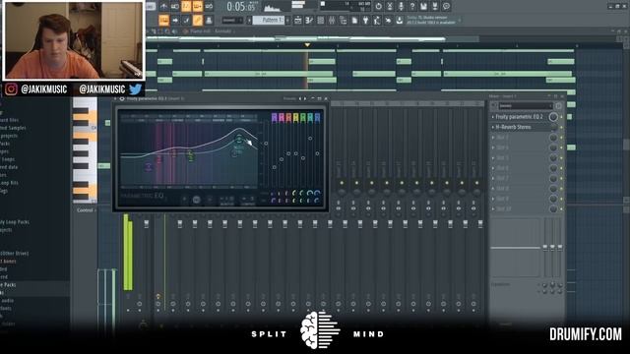The image size is (630, 354).
Task: Toggle the highlighted multilink controllers icon
Action: click(x=197, y=20)
